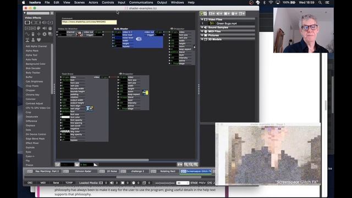Click the add sound sample button in media panel

219,13
